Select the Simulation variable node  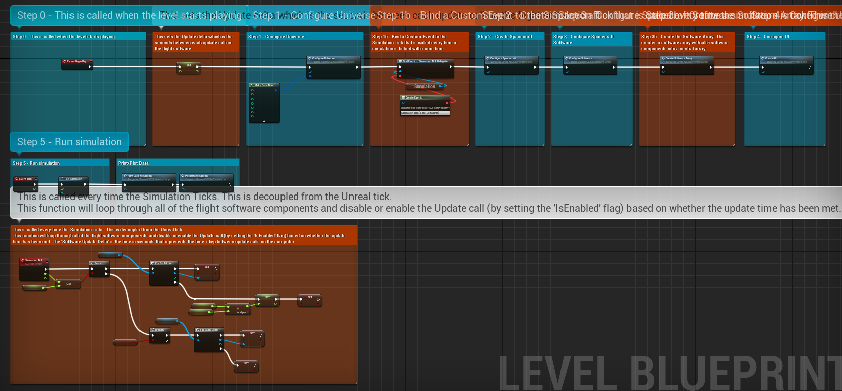tap(425, 86)
